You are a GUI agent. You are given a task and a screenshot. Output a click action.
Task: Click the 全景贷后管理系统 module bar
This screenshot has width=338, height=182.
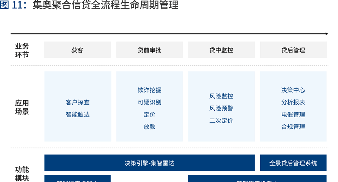[x=293, y=163]
